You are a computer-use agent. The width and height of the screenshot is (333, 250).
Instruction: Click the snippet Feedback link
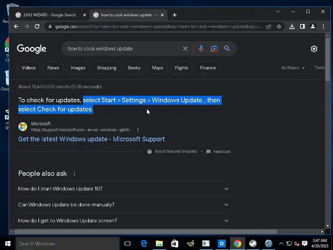pos(218,152)
